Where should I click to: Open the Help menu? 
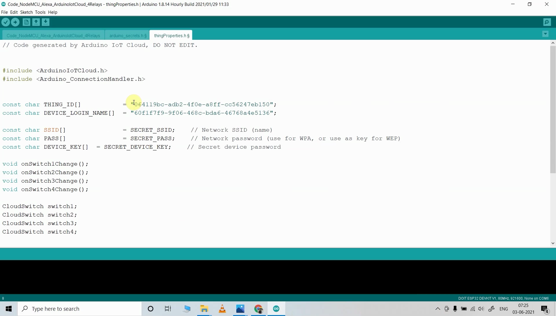[x=53, y=12]
